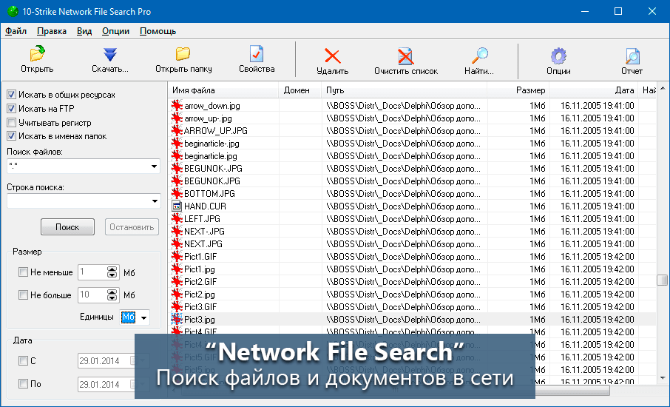Open folder via Открыть папку icon

click(183, 55)
